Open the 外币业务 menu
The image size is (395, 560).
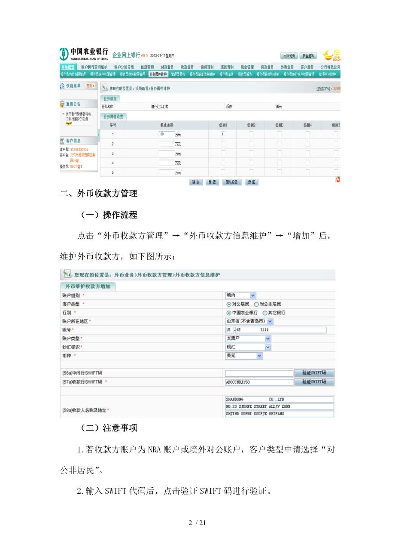(287, 67)
